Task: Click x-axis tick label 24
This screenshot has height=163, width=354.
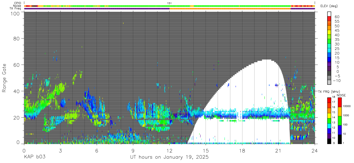Action: 315,150
